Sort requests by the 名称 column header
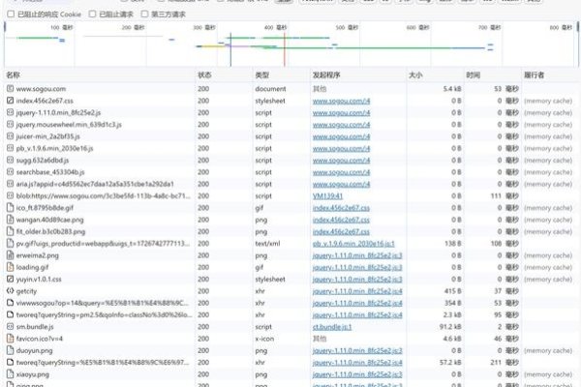Image resolution: width=581 pixels, height=387 pixels. tap(100, 75)
